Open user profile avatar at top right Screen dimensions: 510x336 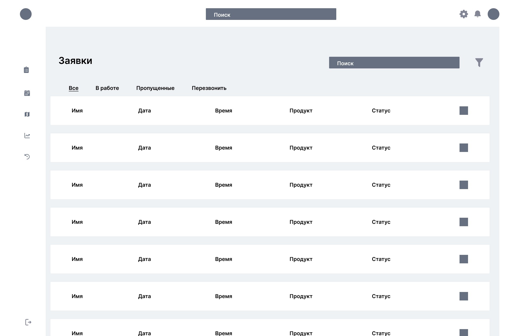[493, 14]
